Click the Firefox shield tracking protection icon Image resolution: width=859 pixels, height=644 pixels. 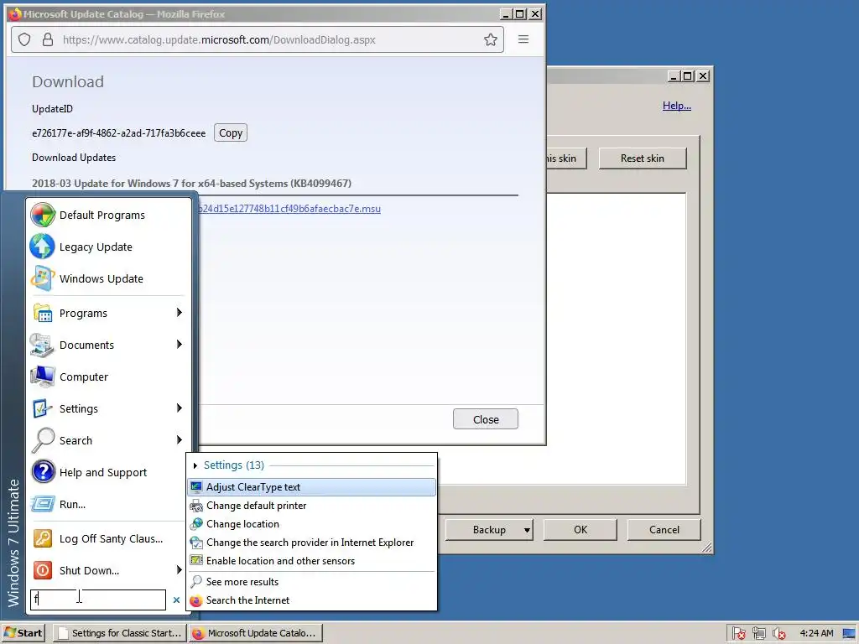[24, 39]
